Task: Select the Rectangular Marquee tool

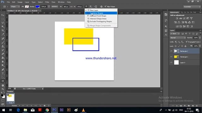Action: pos(3,19)
